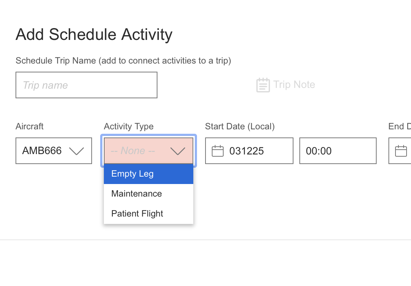Click the Trip Note text link
This screenshot has width=411, height=286.
(294, 85)
